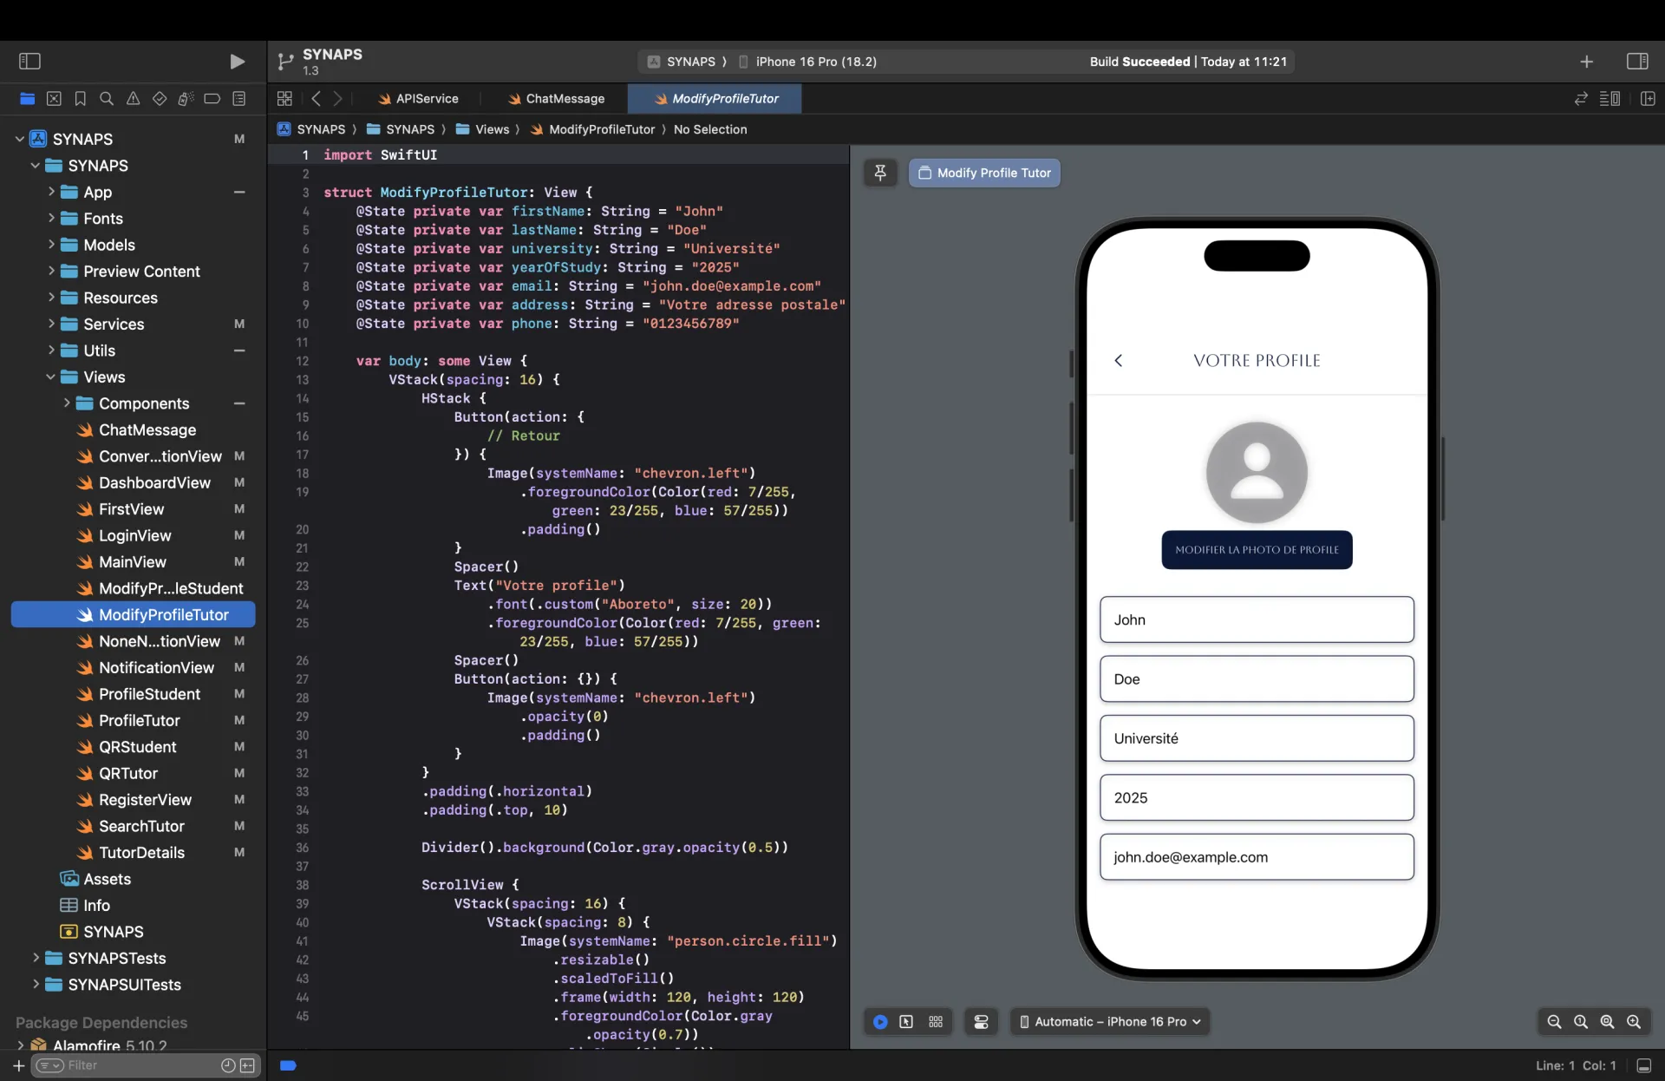Enable Selectable preview mode

tap(906, 1022)
